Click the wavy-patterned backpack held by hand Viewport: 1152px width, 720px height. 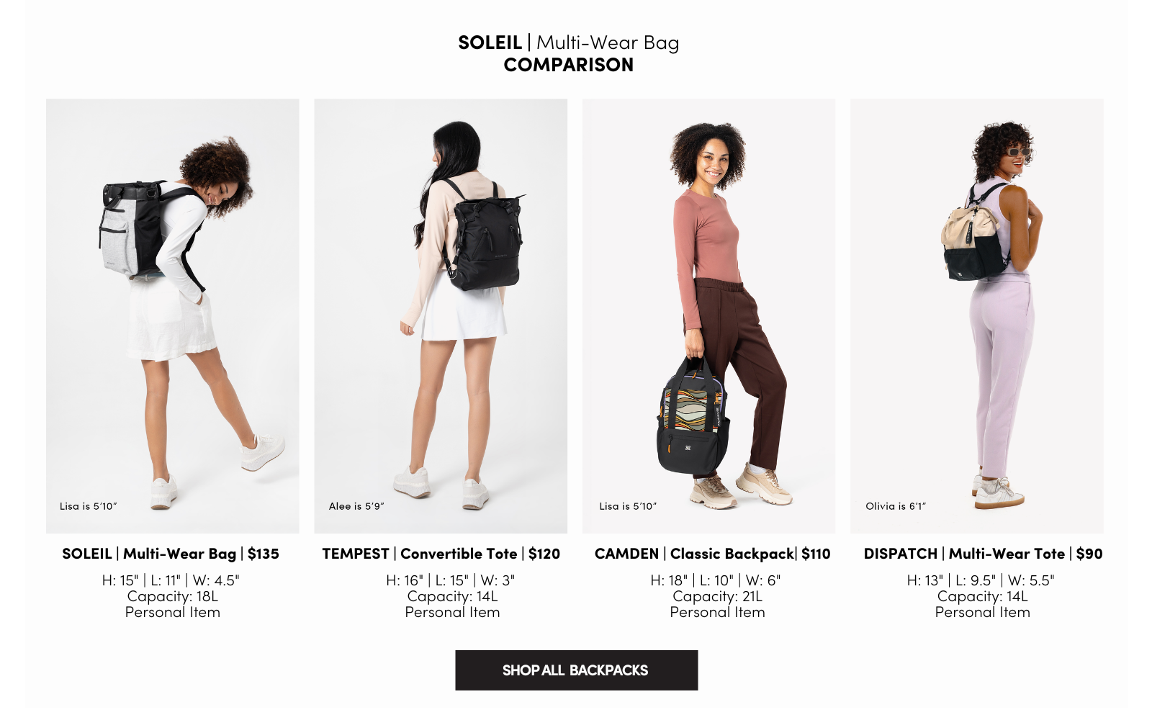point(693,418)
